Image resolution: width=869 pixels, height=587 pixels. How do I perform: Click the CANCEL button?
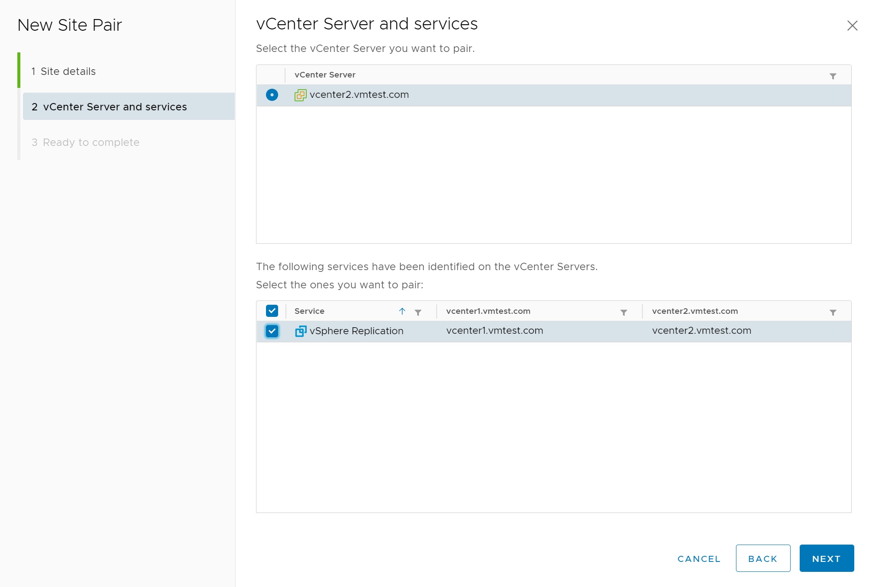699,558
